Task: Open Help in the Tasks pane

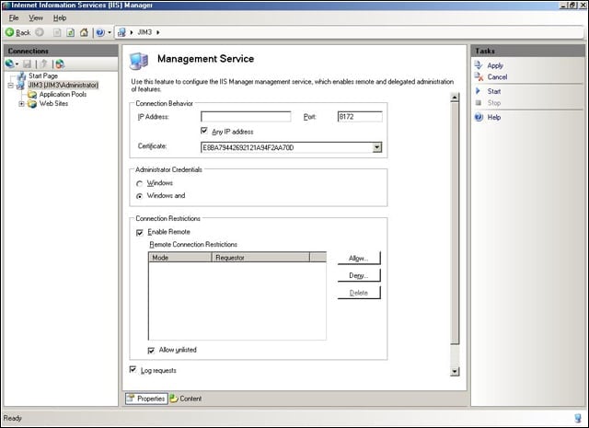Action: pyautogui.click(x=494, y=117)
